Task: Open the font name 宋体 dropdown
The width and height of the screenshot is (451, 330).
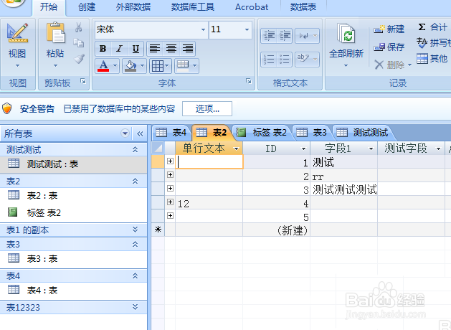Action: [x=203, y=29]
